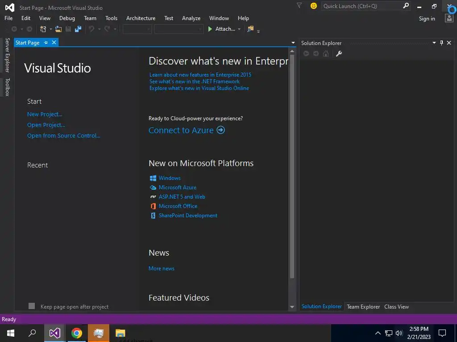Open Google Chrome from the taskbar
The image size is (457, 342).
[x=76, y=333]
